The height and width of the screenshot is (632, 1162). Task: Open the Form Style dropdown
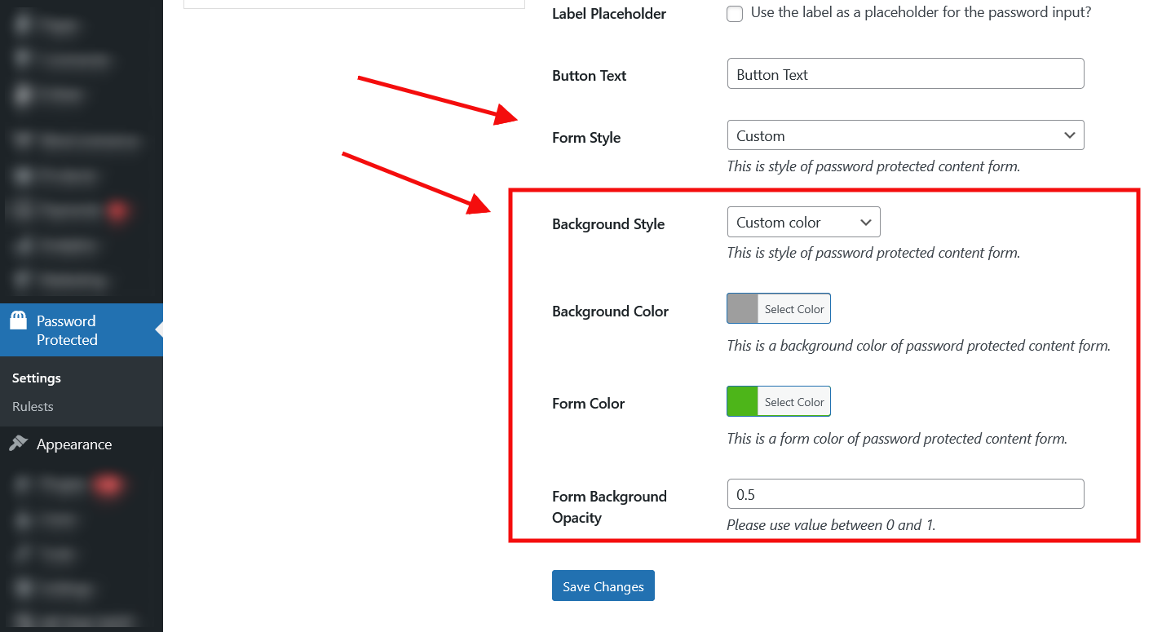(x=905, y=135)
